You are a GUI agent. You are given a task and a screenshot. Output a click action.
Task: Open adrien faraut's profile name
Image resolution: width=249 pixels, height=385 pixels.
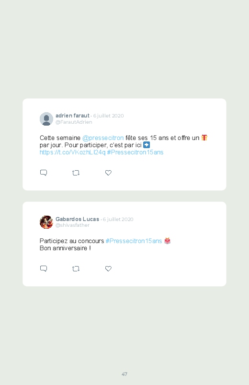72,116
